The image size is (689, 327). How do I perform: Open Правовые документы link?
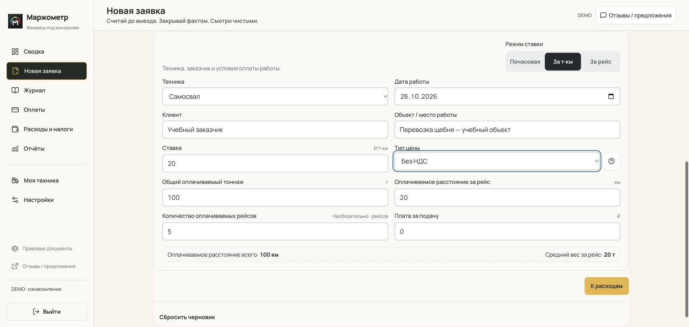click(x=47, y=249)
